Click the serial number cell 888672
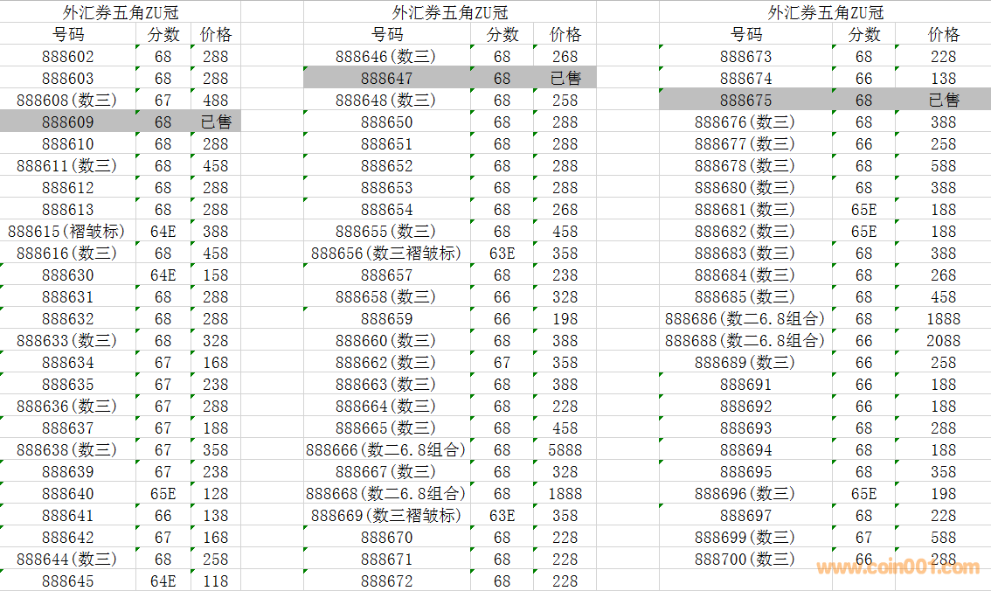 (386, 581)
